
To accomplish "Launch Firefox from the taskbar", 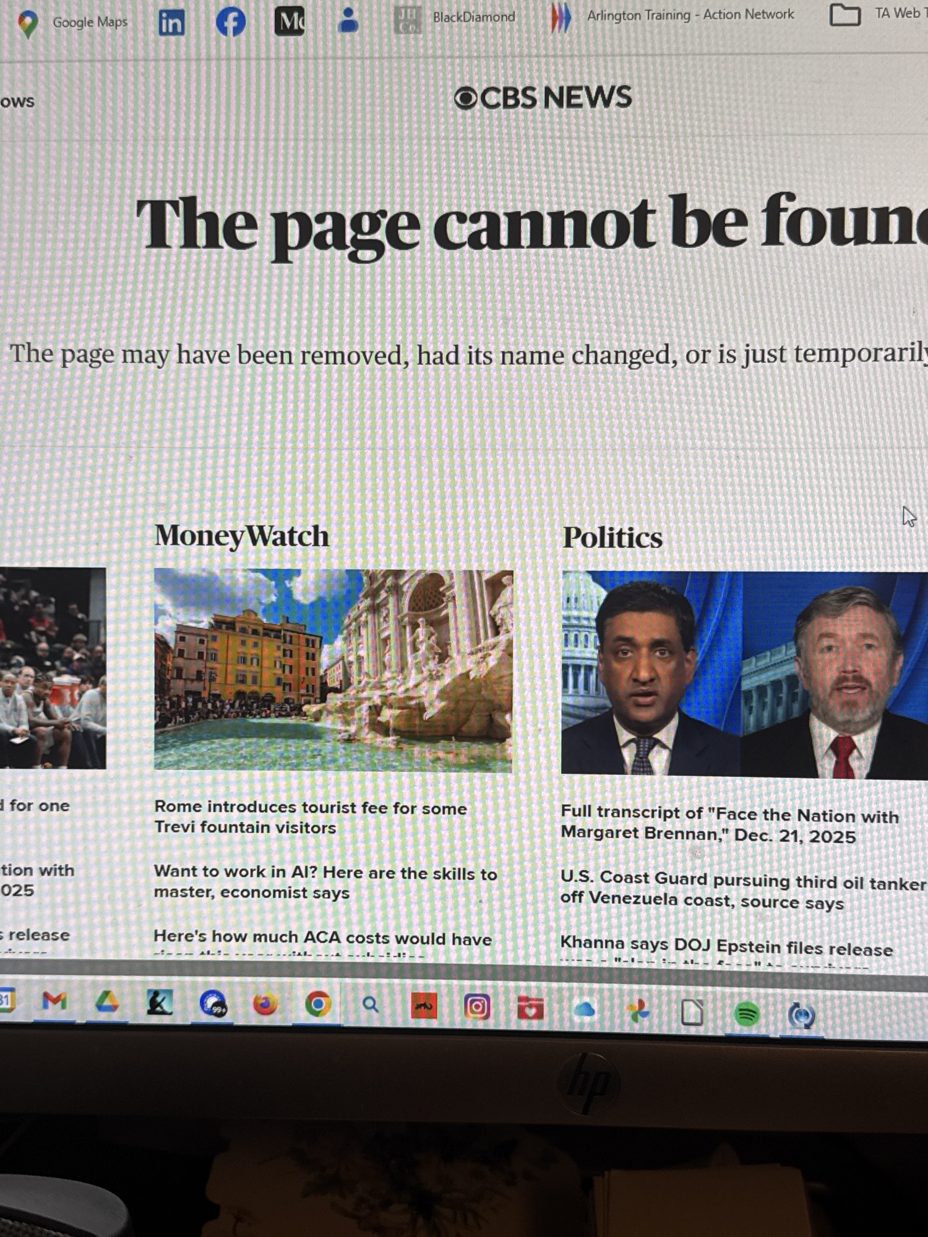I will click(x=265, y=1004).
